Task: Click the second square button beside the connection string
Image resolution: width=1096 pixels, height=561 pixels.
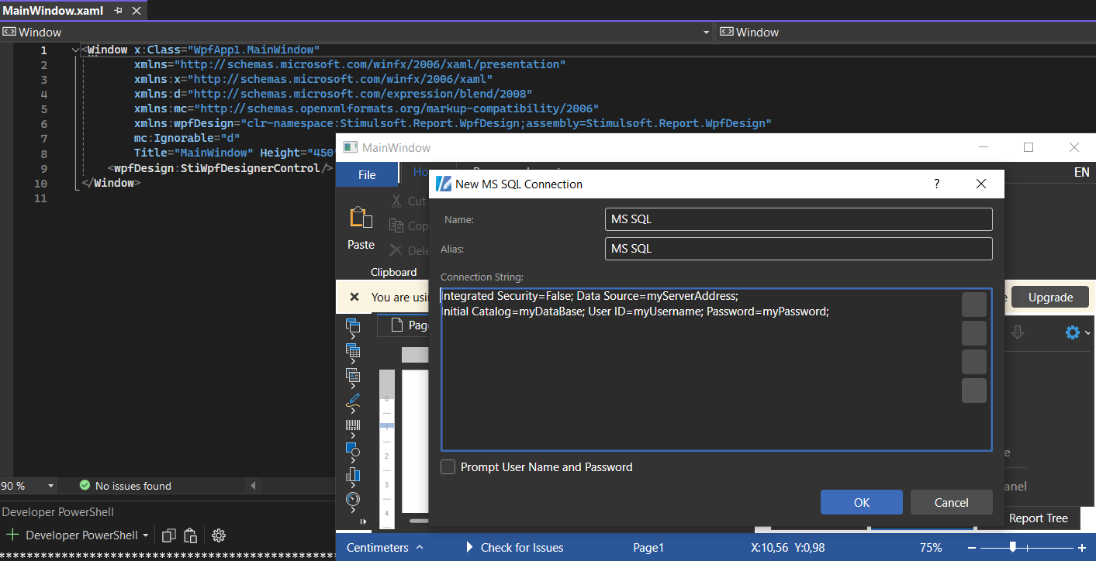Action: pyautogui.click(x=974, y=333)
